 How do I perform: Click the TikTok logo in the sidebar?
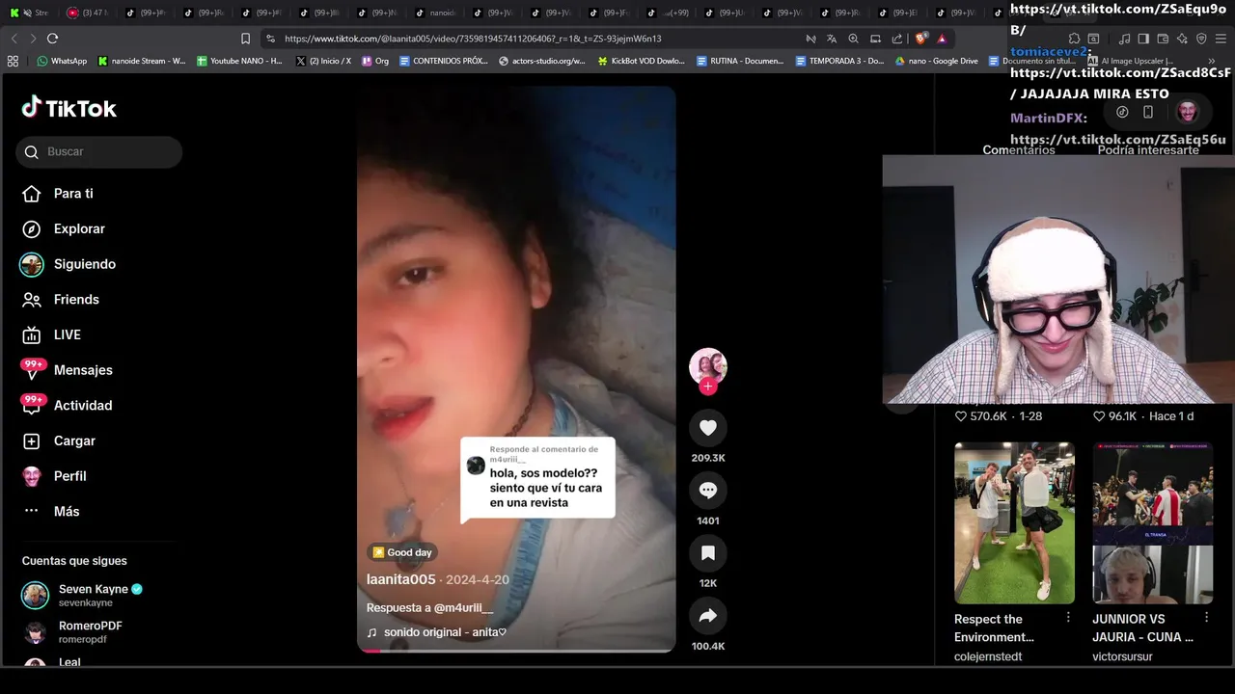(x=69, y=108)
